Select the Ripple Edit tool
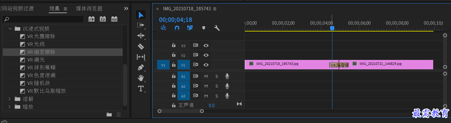The height and width of the screenshot is (123, 451). (x=141, y=36)
